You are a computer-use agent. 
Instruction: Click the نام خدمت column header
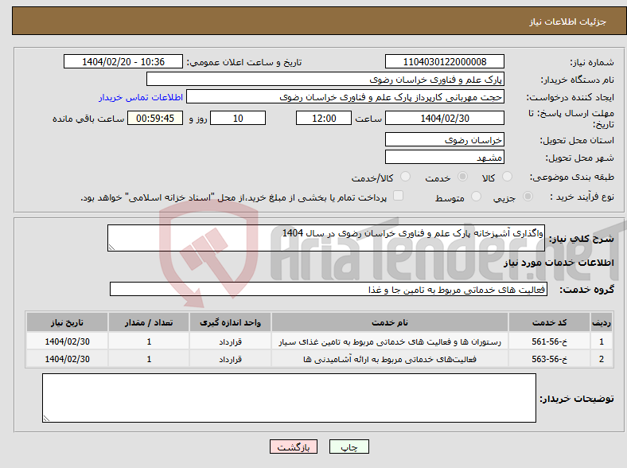click(x=389, y=322)
